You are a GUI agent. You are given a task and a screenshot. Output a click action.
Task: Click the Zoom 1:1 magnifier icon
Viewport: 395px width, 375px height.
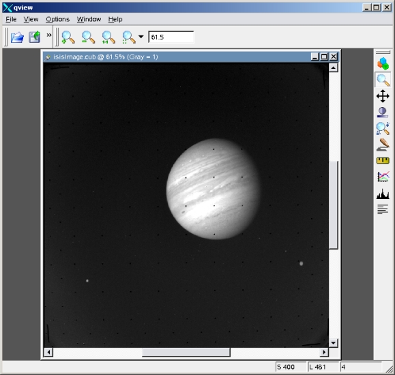(108, 37)
